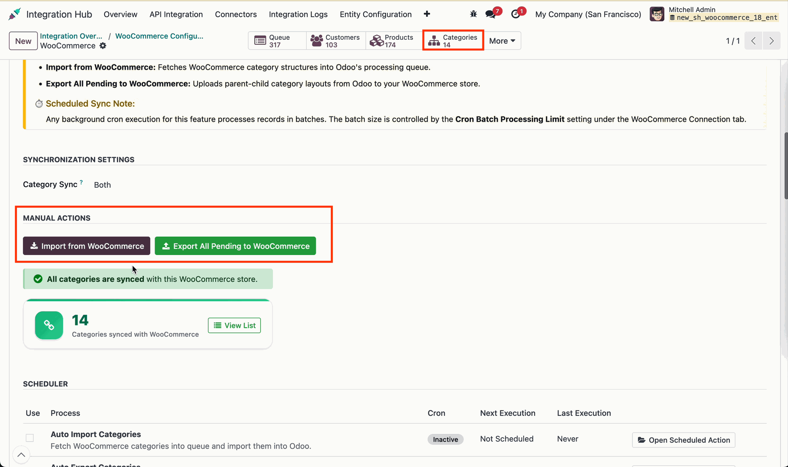Go to next record arrow

(772, 41)
